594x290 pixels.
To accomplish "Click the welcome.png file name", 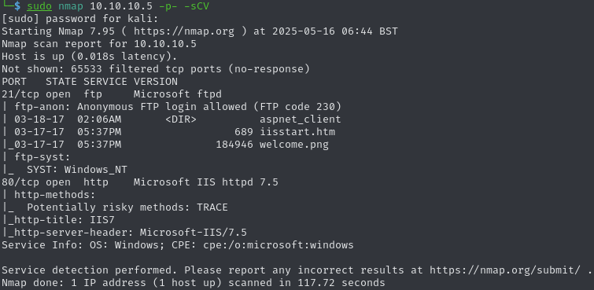I will [294, 145].
